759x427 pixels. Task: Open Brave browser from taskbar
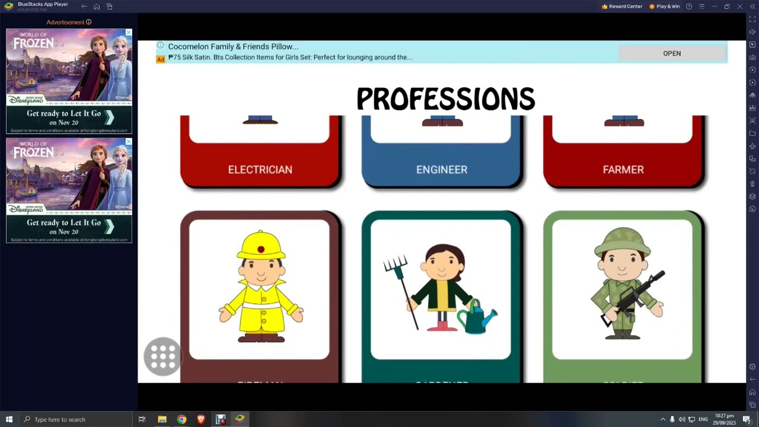click(x=201, y=419)
